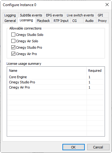Image resolution: width=112 pixels, height=153 pixels.
Task: Select the Core Engine license row
Action: [56, 77]
